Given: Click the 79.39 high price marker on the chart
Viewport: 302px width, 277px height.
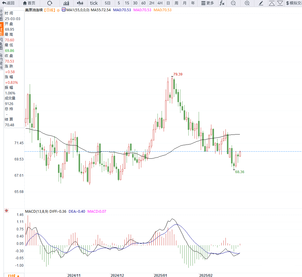Looking at the screenshot, I should click(x=178, y=74).
